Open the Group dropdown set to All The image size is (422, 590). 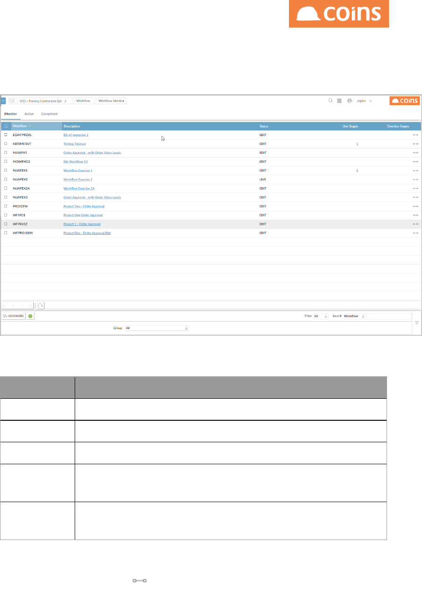(157, 328)
